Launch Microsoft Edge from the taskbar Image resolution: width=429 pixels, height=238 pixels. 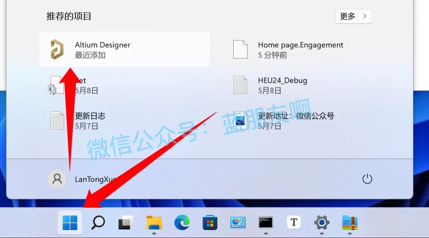tap(182, 223)
